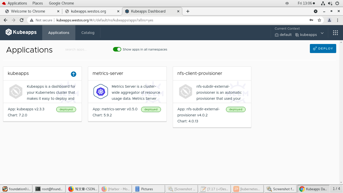Screen dimensions: 343x193
Task: Open the system volume icon
Action: click(x=330, y=3)
